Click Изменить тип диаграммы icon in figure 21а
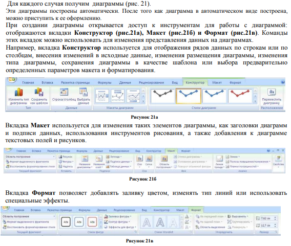This screenshot has height=246, width=291. [x=18, y=92]
